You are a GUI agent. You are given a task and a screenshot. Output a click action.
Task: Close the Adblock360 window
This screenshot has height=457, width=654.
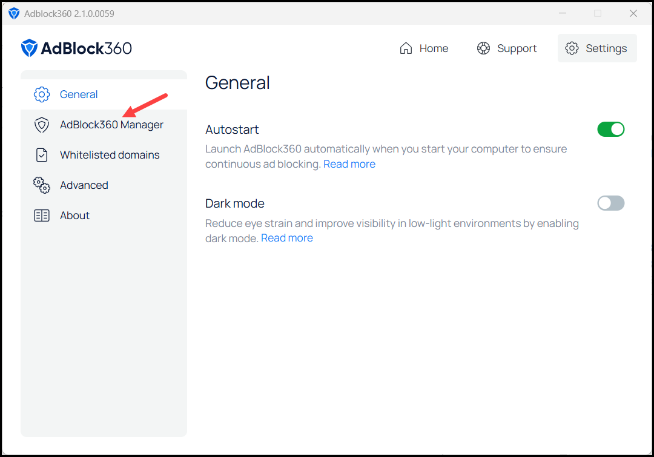(633, 13)
